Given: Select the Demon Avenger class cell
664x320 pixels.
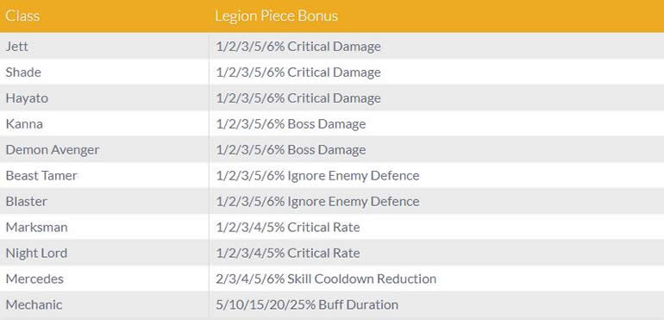Looking at the screenshot, I should pos(104,149).
